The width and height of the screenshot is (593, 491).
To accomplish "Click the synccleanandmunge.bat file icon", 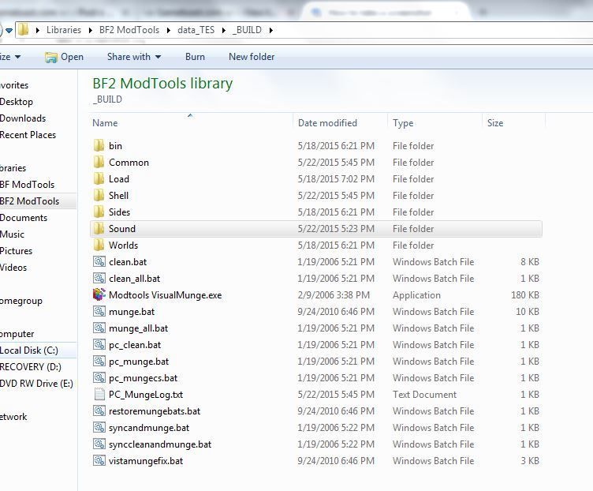I will coord(99,444).
